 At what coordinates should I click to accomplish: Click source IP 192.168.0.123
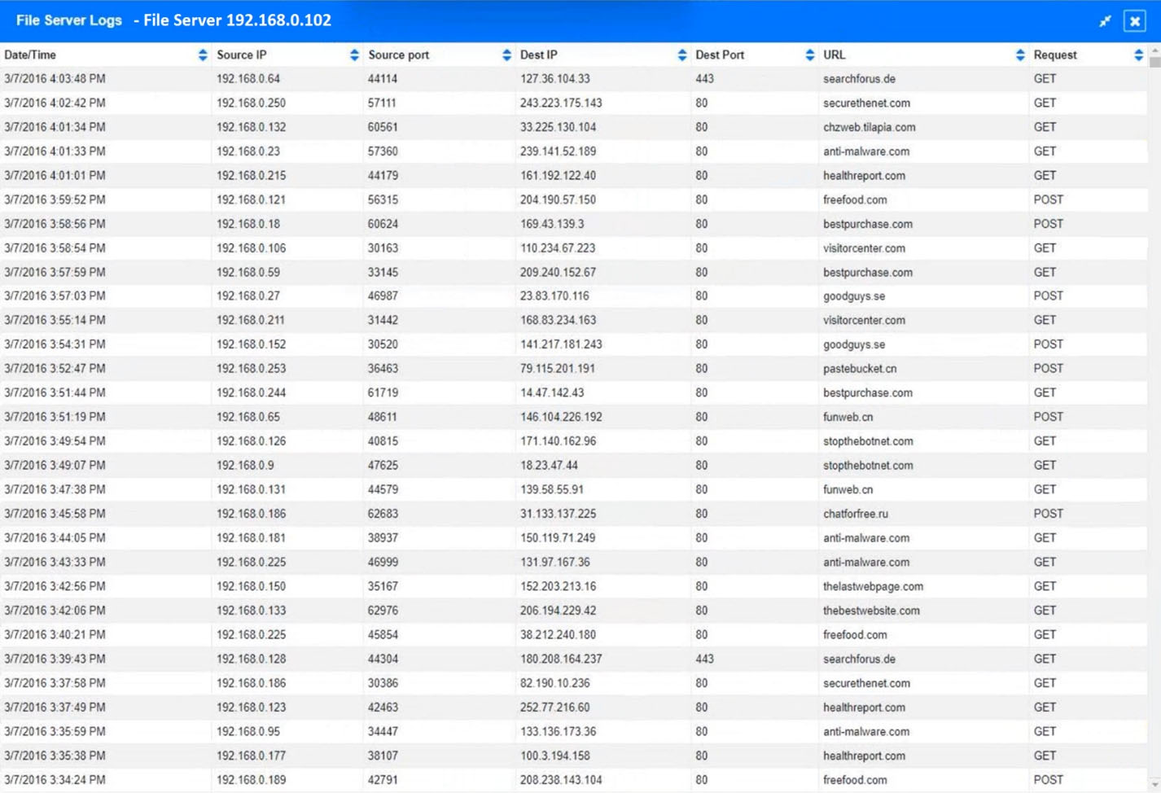click(251, 708)
